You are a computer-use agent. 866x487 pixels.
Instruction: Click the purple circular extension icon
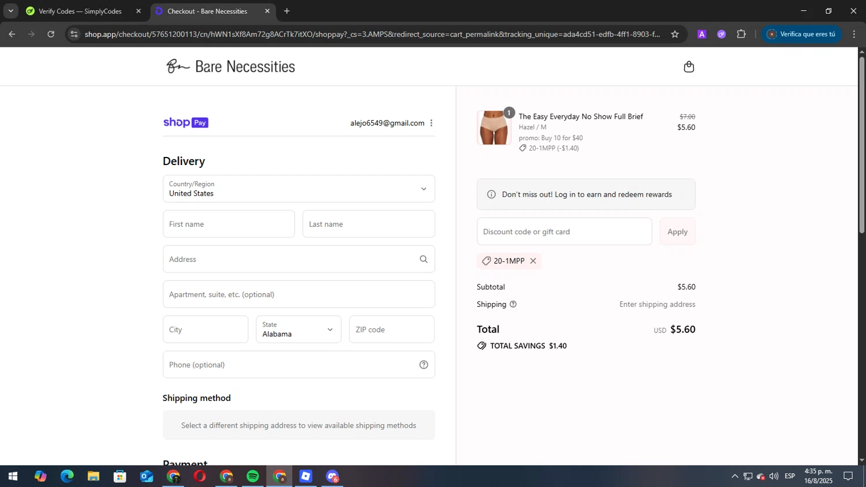click(x=722, y=34)
